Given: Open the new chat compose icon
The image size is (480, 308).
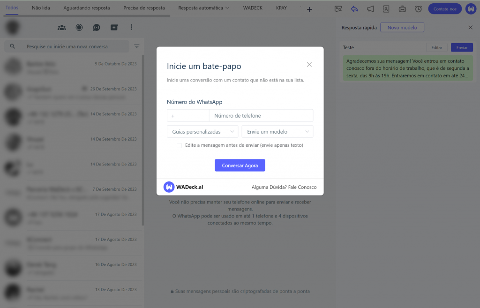Looking at the screenshot, I should pyautogui.click(x=114, y=27).
